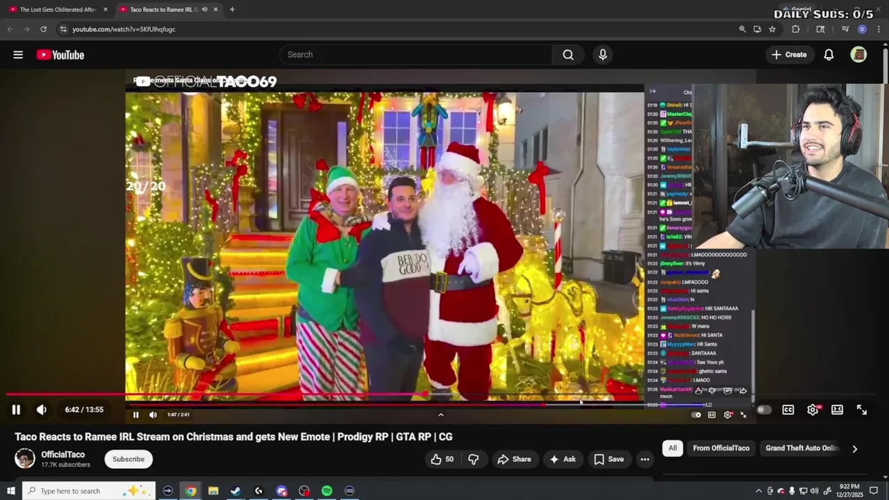This screenshot has width=889, height=500.
Task: Open the OfficialTaco channel name link
Action: tap(63, 455)
